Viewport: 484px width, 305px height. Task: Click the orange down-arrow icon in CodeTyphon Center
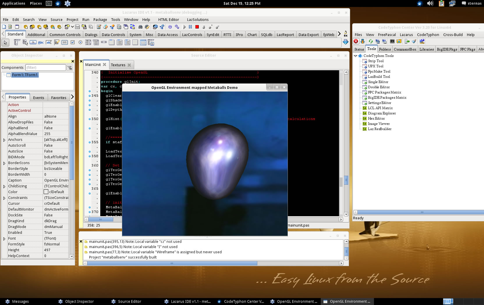[363, 42]
